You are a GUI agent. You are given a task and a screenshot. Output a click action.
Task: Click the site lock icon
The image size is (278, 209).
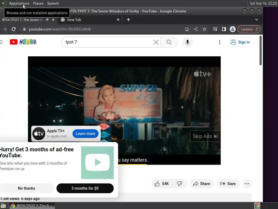[x=24, y=29]
